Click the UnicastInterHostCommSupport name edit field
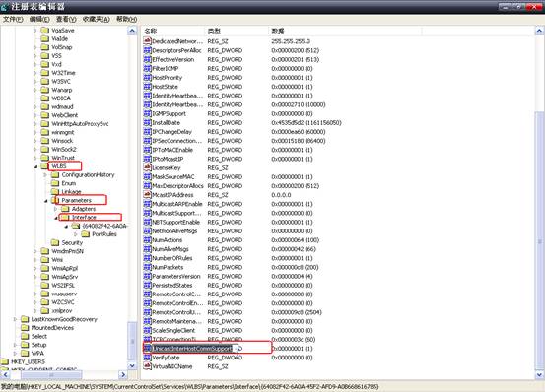The image size is (545, 392). [x=195, y=349]
